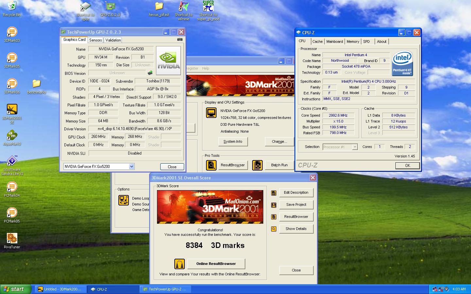Click the display monitor icon in 3DMark settings
The width and height of the screenshot is (471, 294).
pyautogui.click(x=211, y=113)
